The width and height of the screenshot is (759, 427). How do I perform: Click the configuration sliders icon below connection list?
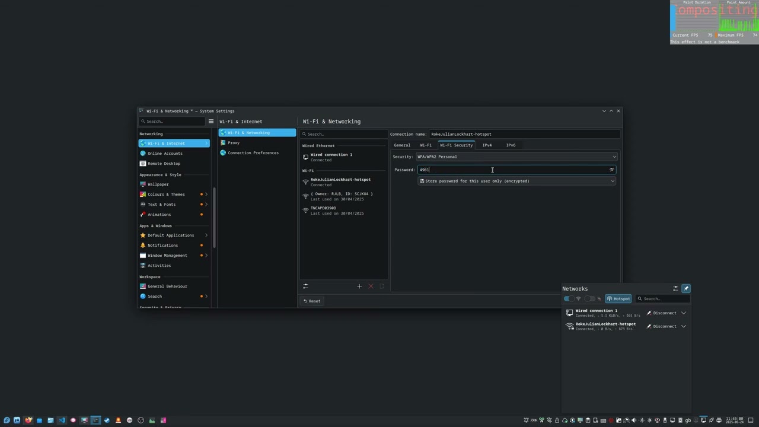coord(305,286)
